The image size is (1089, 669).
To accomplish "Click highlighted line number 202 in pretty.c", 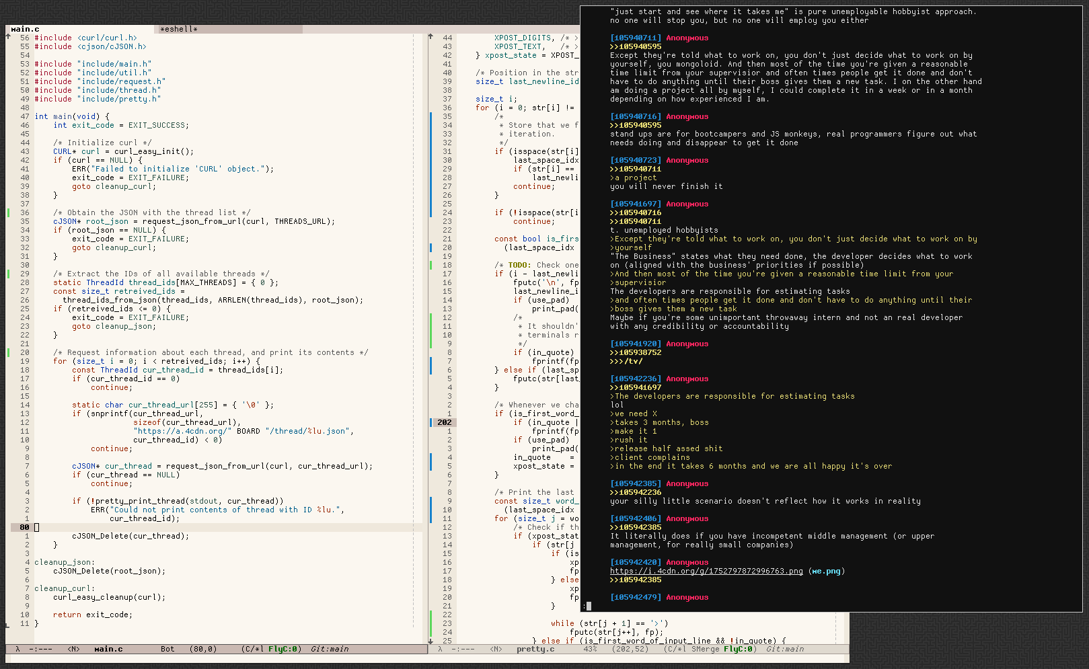I will point(445,422).
